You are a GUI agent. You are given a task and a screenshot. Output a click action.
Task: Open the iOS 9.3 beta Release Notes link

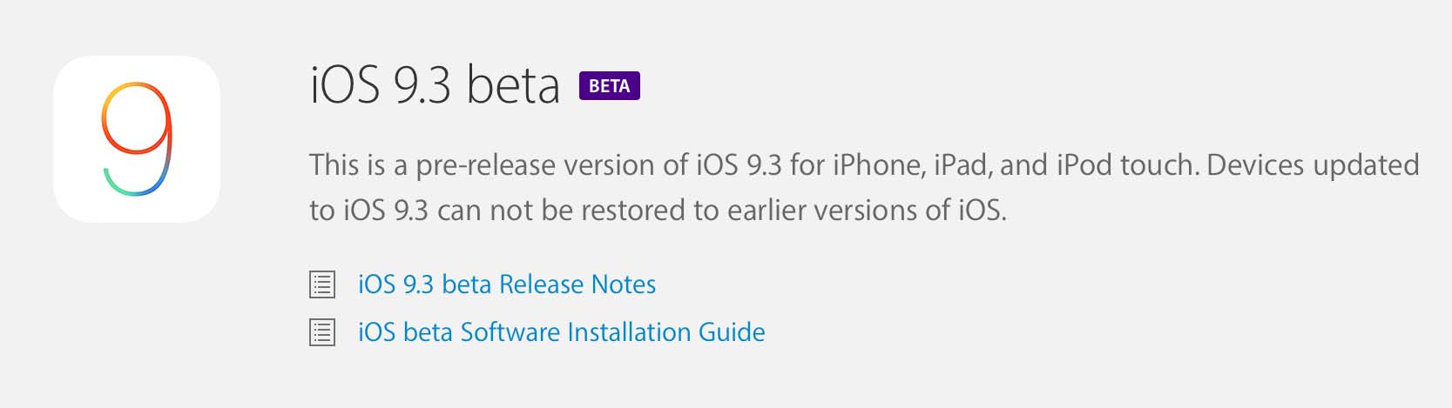pyautogui.click(x=506, y=284)
